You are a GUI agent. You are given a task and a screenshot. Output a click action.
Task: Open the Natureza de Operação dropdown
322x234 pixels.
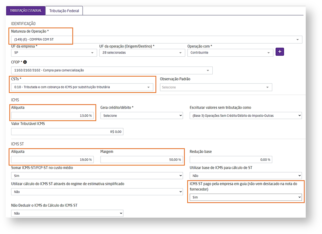pyautogui.click(x=157, y=39)
